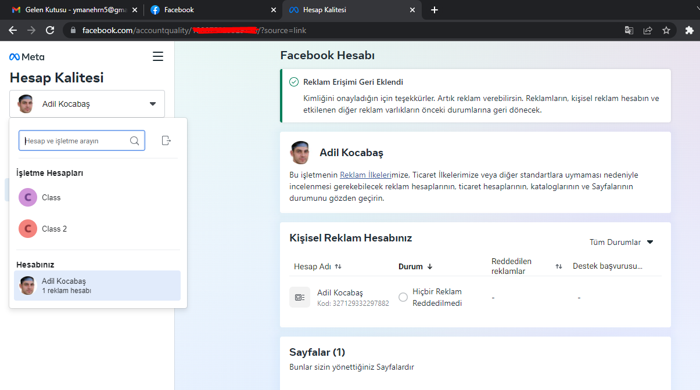Click the Kod: 327129332297882 text
This screenshot has height=390, width=700.
coord(353,303)
